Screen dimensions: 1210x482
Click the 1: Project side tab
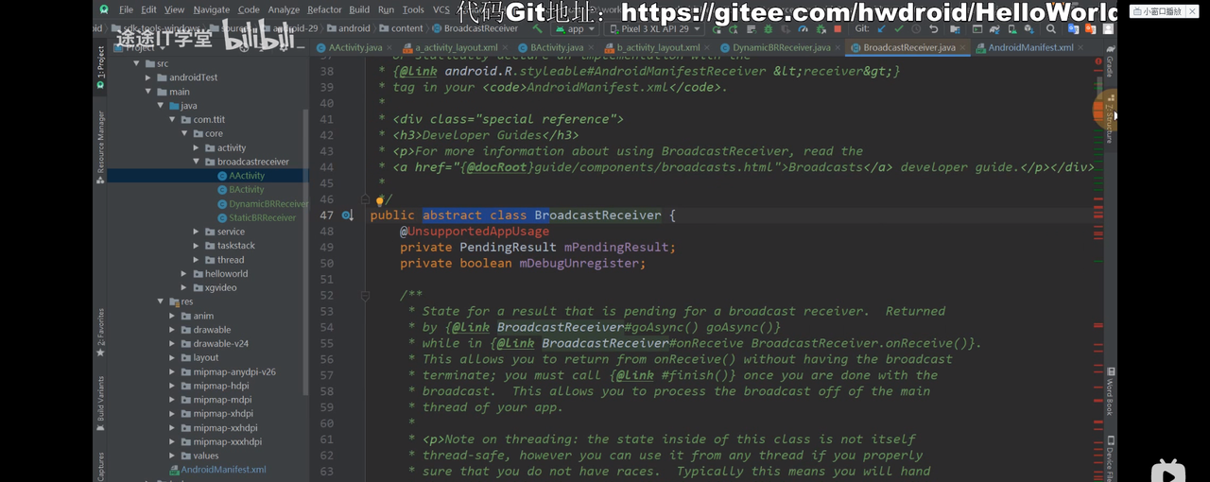coord(100,69)
